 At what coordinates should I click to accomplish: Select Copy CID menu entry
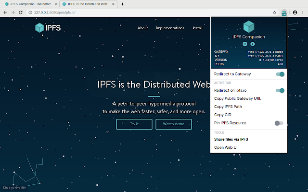[x=222, y=115]
